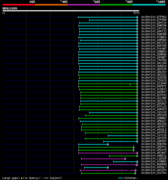Select the UniRef100_Q2XP43 label
This screenshot has height=180, width=168.
[x=154, y=95]
